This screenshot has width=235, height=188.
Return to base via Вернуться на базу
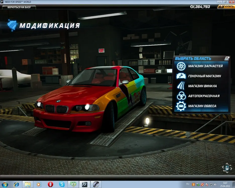pyautogui.click(x=19, y=7)
